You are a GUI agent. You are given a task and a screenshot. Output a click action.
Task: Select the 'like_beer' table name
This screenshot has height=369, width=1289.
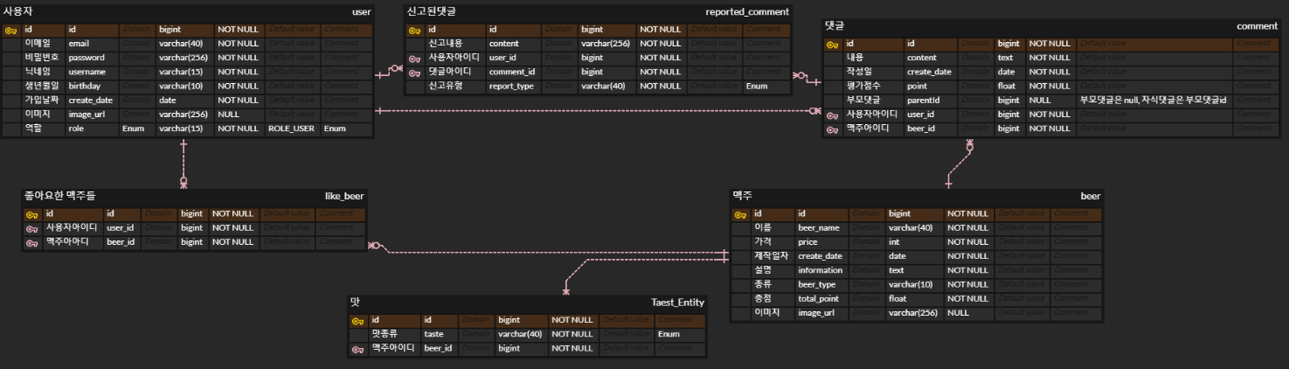pyautogui.click(x=344, y=196)
